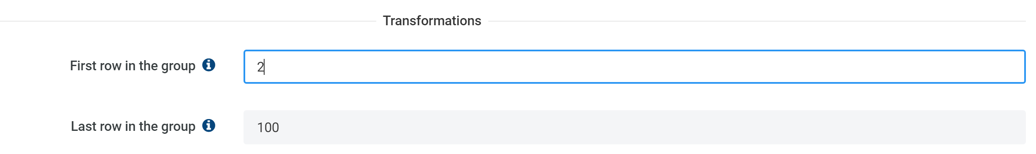Select the circled i icon below First row
This screenshot has width=1036, height=154.
coord(209,125)
